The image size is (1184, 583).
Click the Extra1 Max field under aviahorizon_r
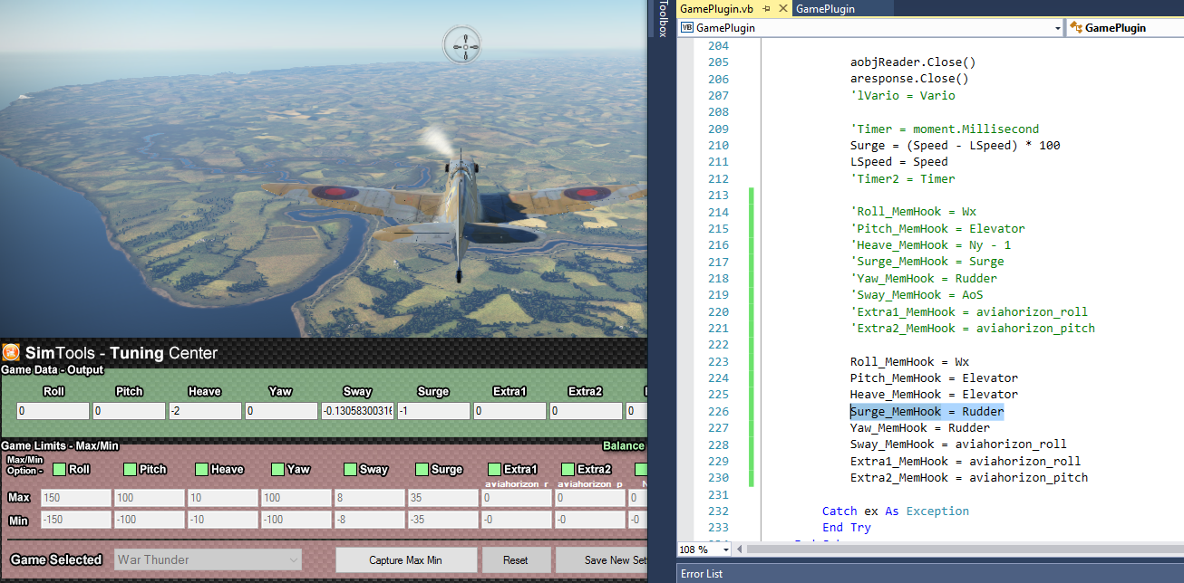[x=516, y=498]
